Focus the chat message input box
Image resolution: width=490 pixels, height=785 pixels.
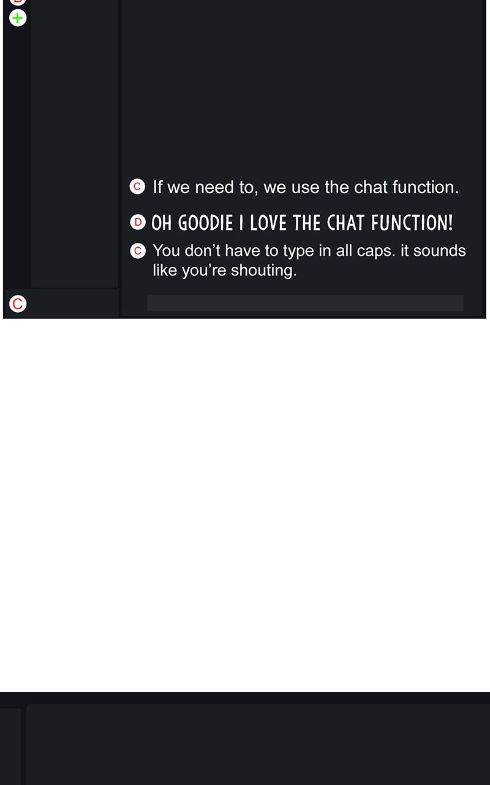305,303
